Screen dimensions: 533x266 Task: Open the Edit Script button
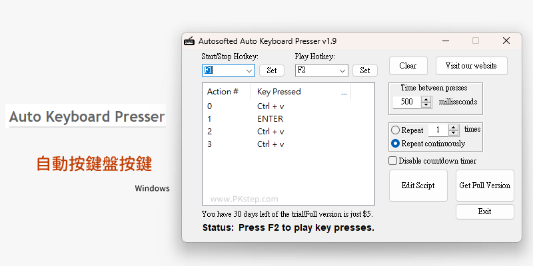[x=418, y=186]
